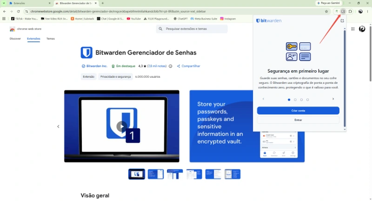Select third intro slide dot
This screenshot has height=201, width=372.
click(301, 100)
